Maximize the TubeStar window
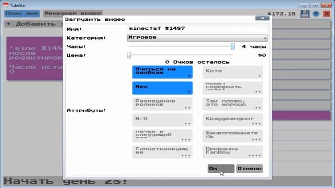The height and width of the screenshot is (188, 335). pos(315,5)
